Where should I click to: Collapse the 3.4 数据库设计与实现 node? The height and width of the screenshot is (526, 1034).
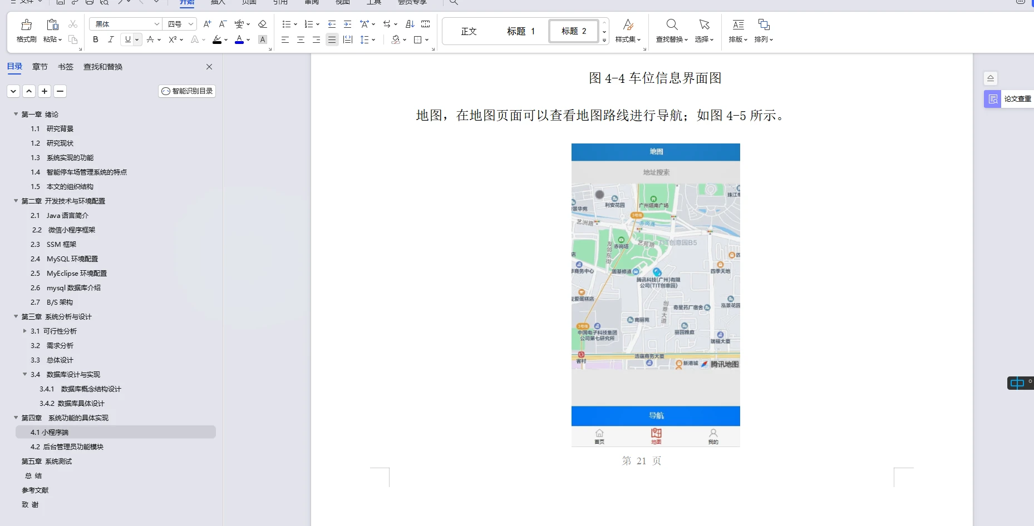point(24,374)
